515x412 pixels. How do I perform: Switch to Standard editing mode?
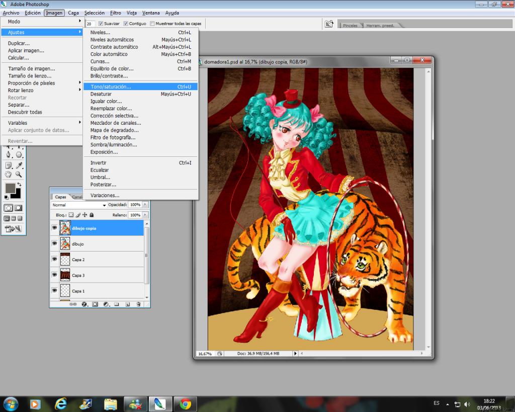[9, 208]
